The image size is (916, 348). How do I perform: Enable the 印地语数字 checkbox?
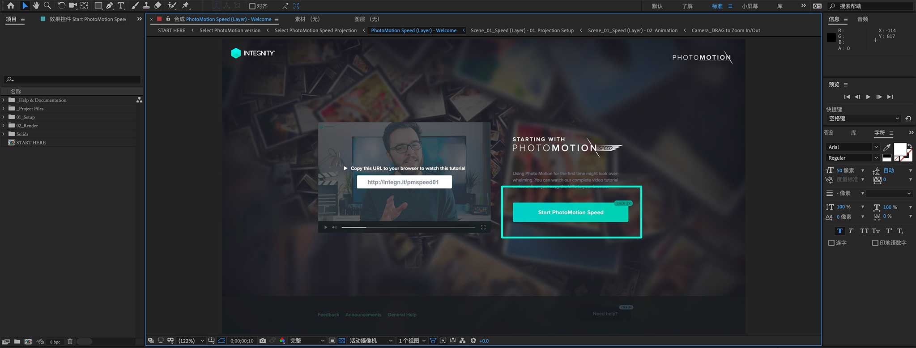click(x=875, y=243)
